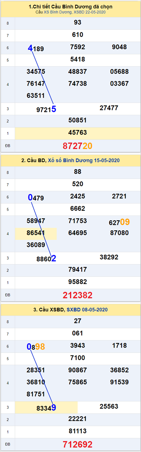Click the number 7592
Screen dimensions: 141x452
pyautogui.click(x=78, y=47)
